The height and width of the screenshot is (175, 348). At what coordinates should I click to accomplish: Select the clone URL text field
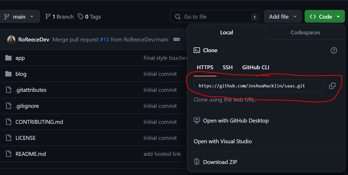tap(259, 86)
